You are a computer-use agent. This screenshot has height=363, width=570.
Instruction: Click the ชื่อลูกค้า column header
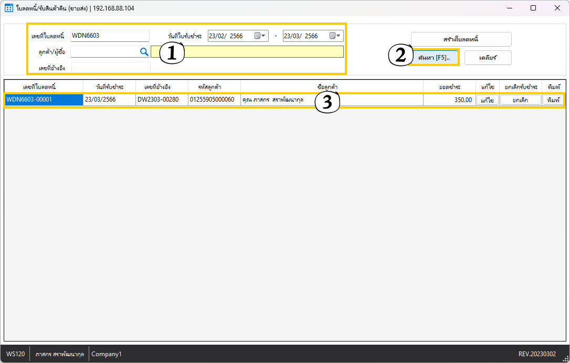332,86
